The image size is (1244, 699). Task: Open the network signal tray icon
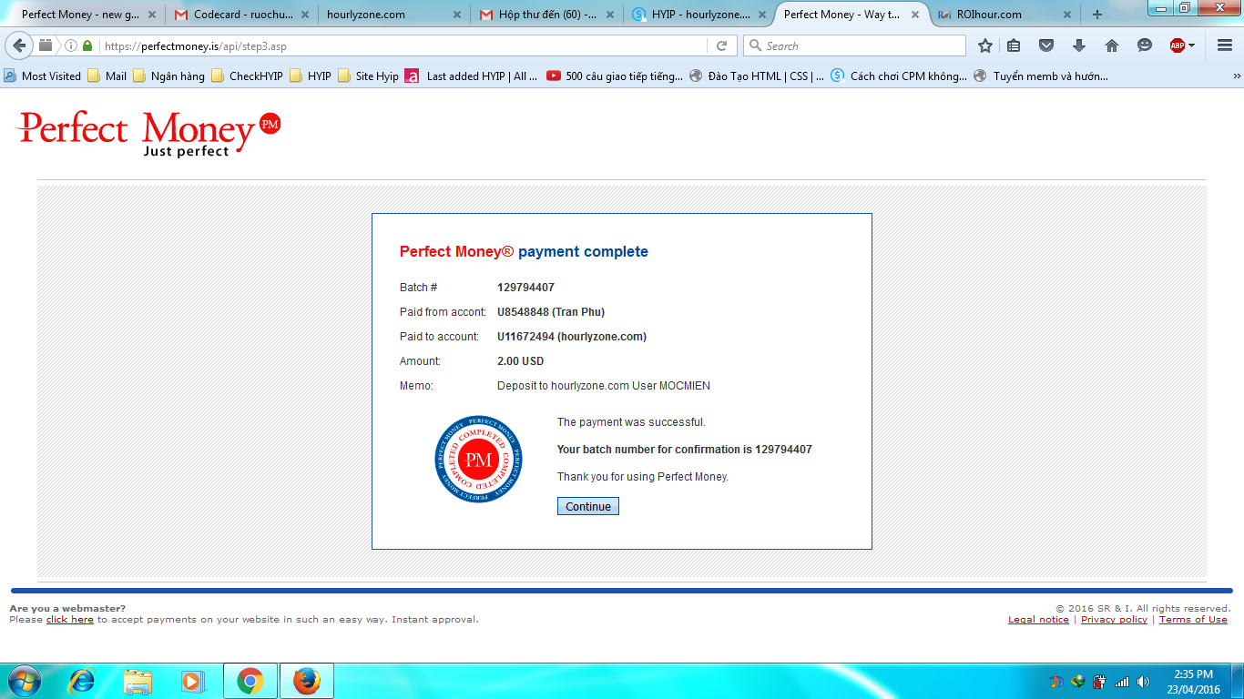tap(1122, 682)
